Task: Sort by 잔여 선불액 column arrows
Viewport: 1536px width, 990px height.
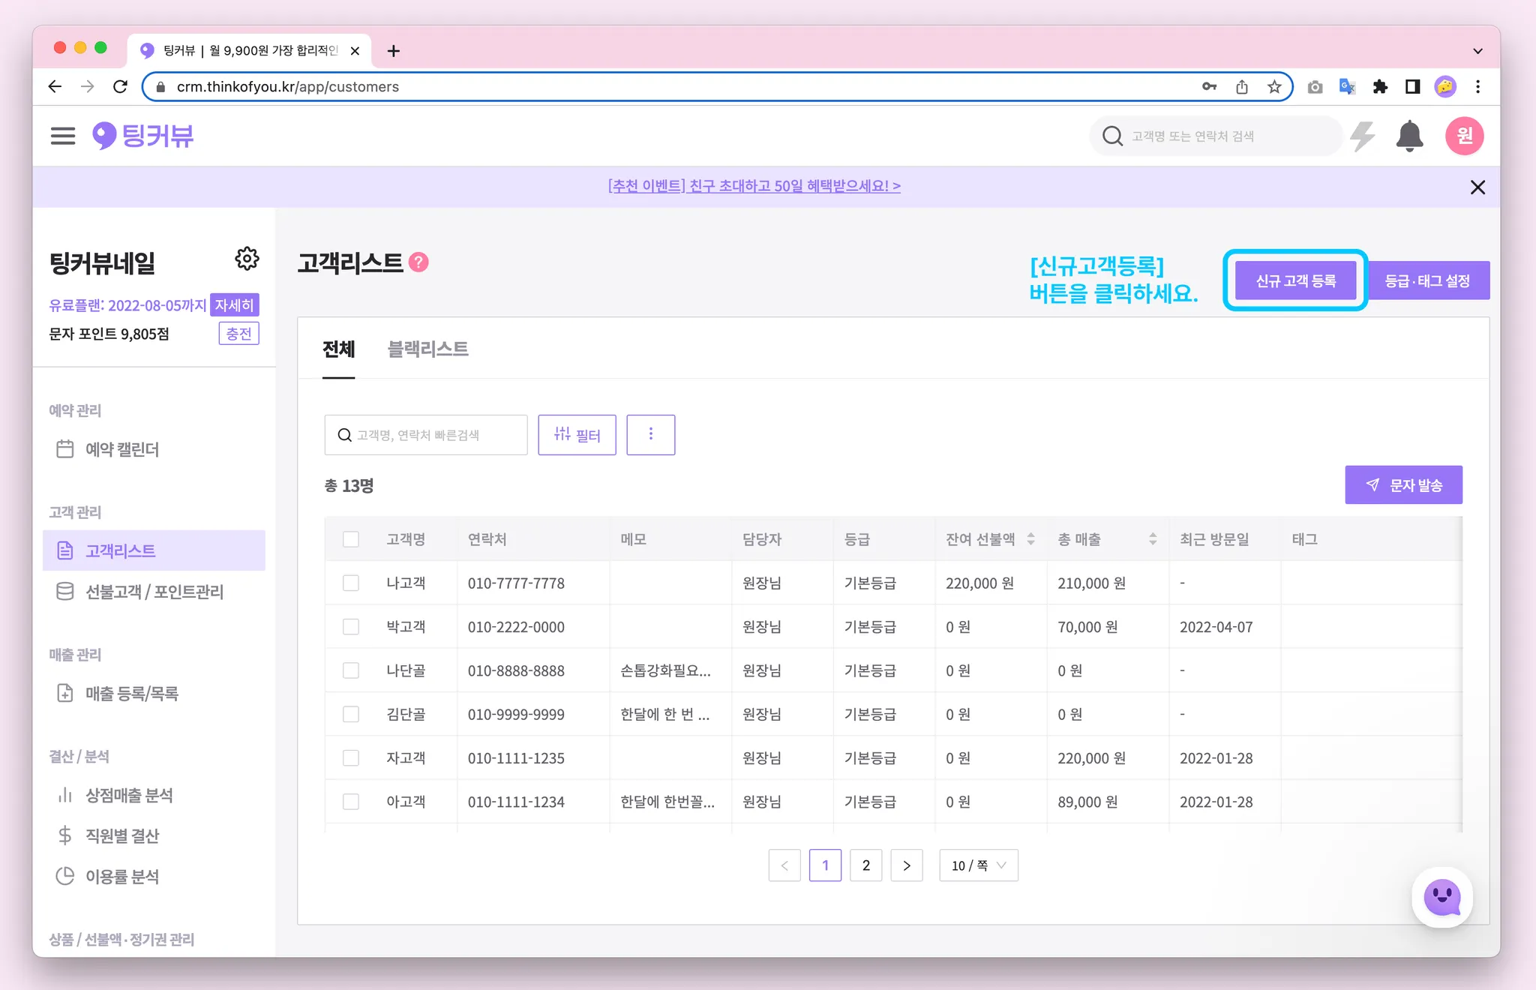Action: click(1031, 539)
